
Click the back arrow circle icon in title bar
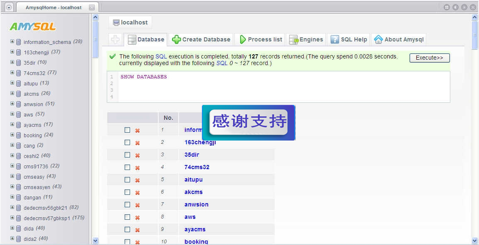click(455, 7)
